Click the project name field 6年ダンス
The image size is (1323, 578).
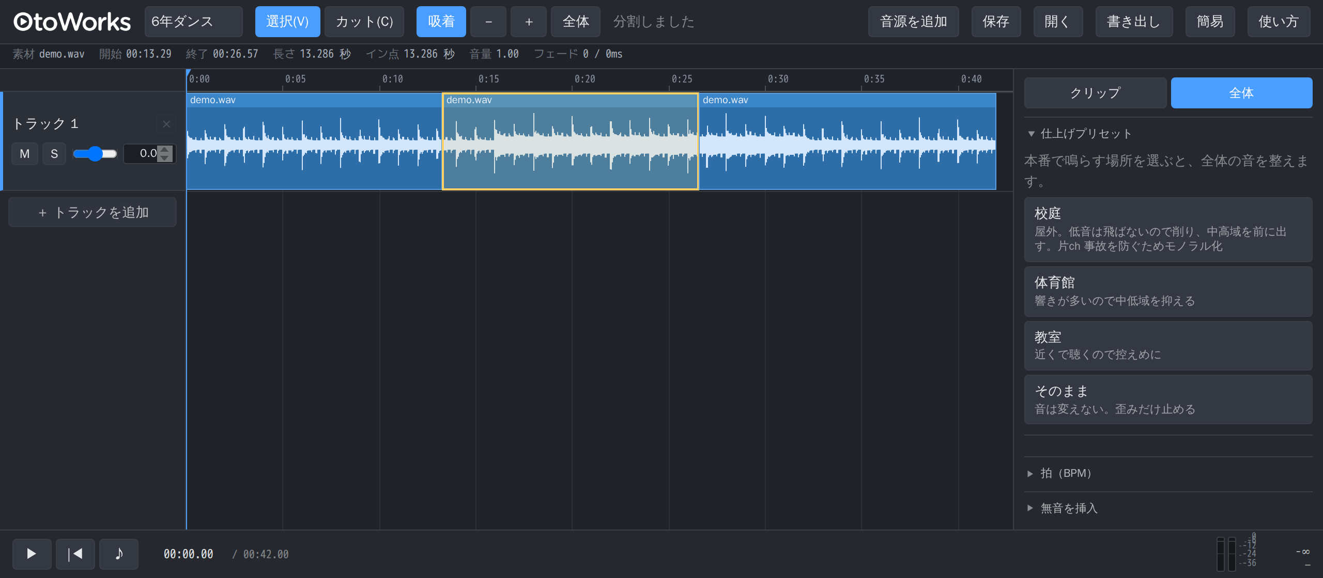(x=193, y=22)
